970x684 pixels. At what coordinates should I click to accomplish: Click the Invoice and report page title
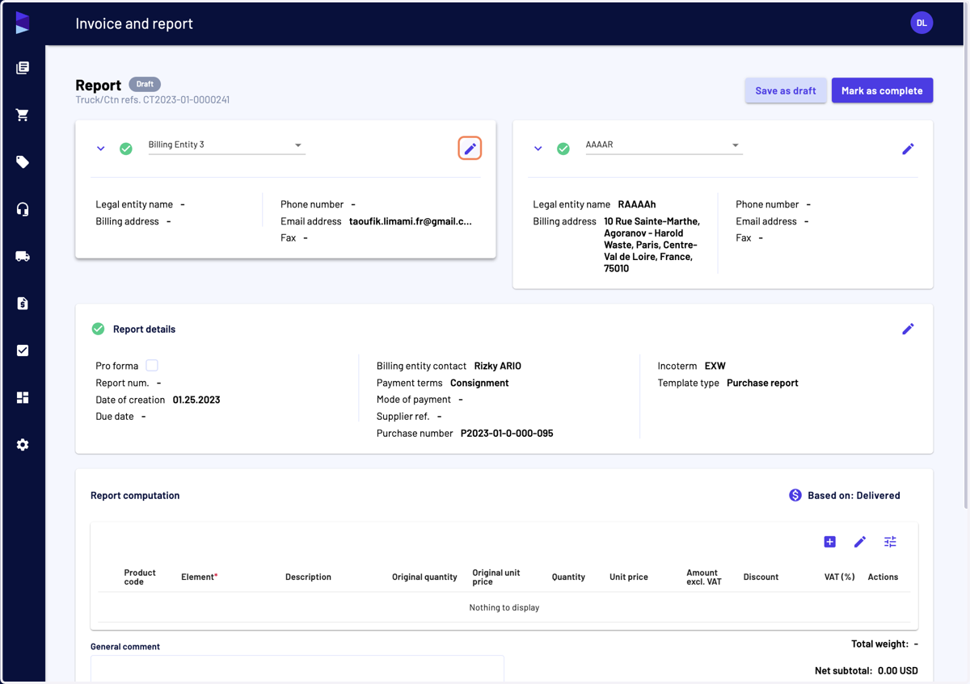pos(134,23)
